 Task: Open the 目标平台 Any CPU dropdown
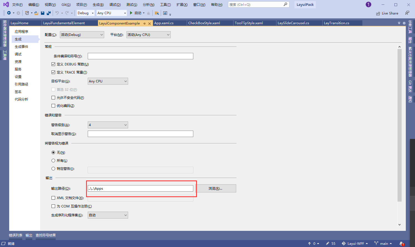[108, 81]
